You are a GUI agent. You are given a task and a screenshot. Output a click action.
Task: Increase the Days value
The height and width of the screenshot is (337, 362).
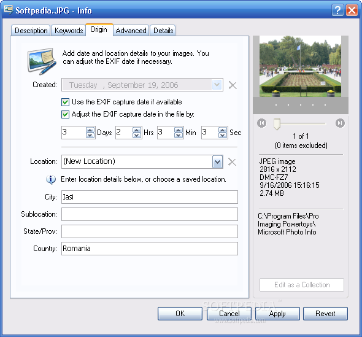(90, 130)
